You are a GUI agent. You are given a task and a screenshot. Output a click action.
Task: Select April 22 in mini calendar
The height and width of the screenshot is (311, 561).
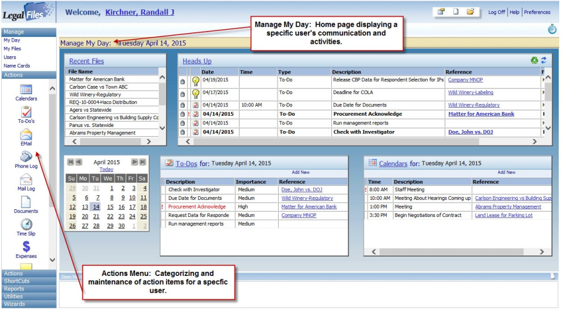(110, 216)
